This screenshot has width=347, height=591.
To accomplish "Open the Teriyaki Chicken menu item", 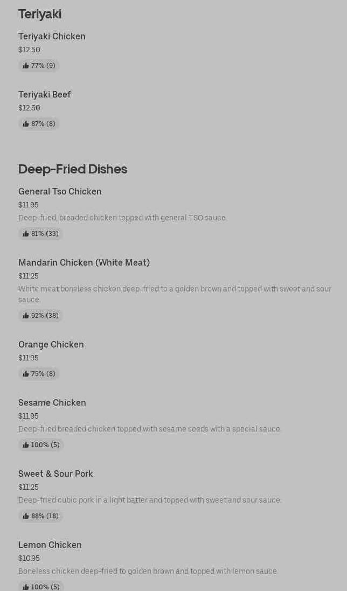I will point(52,37).
